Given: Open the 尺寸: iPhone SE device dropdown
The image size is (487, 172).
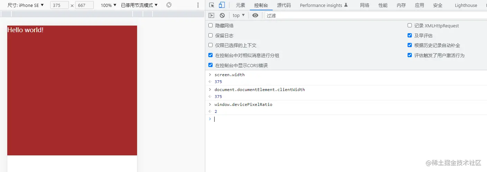Looking at the screenshot, I should (x=26, y=5).
